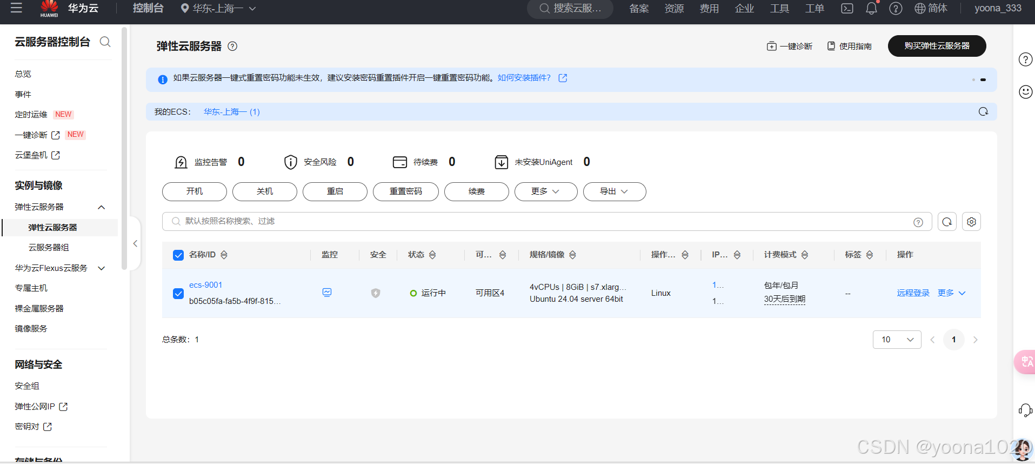Open the notifications bell
The image size is (1035, 464).
[x=871, y=8]
